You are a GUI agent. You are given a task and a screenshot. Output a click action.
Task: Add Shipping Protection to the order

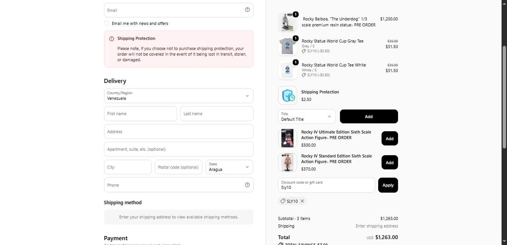click(369, 116)
